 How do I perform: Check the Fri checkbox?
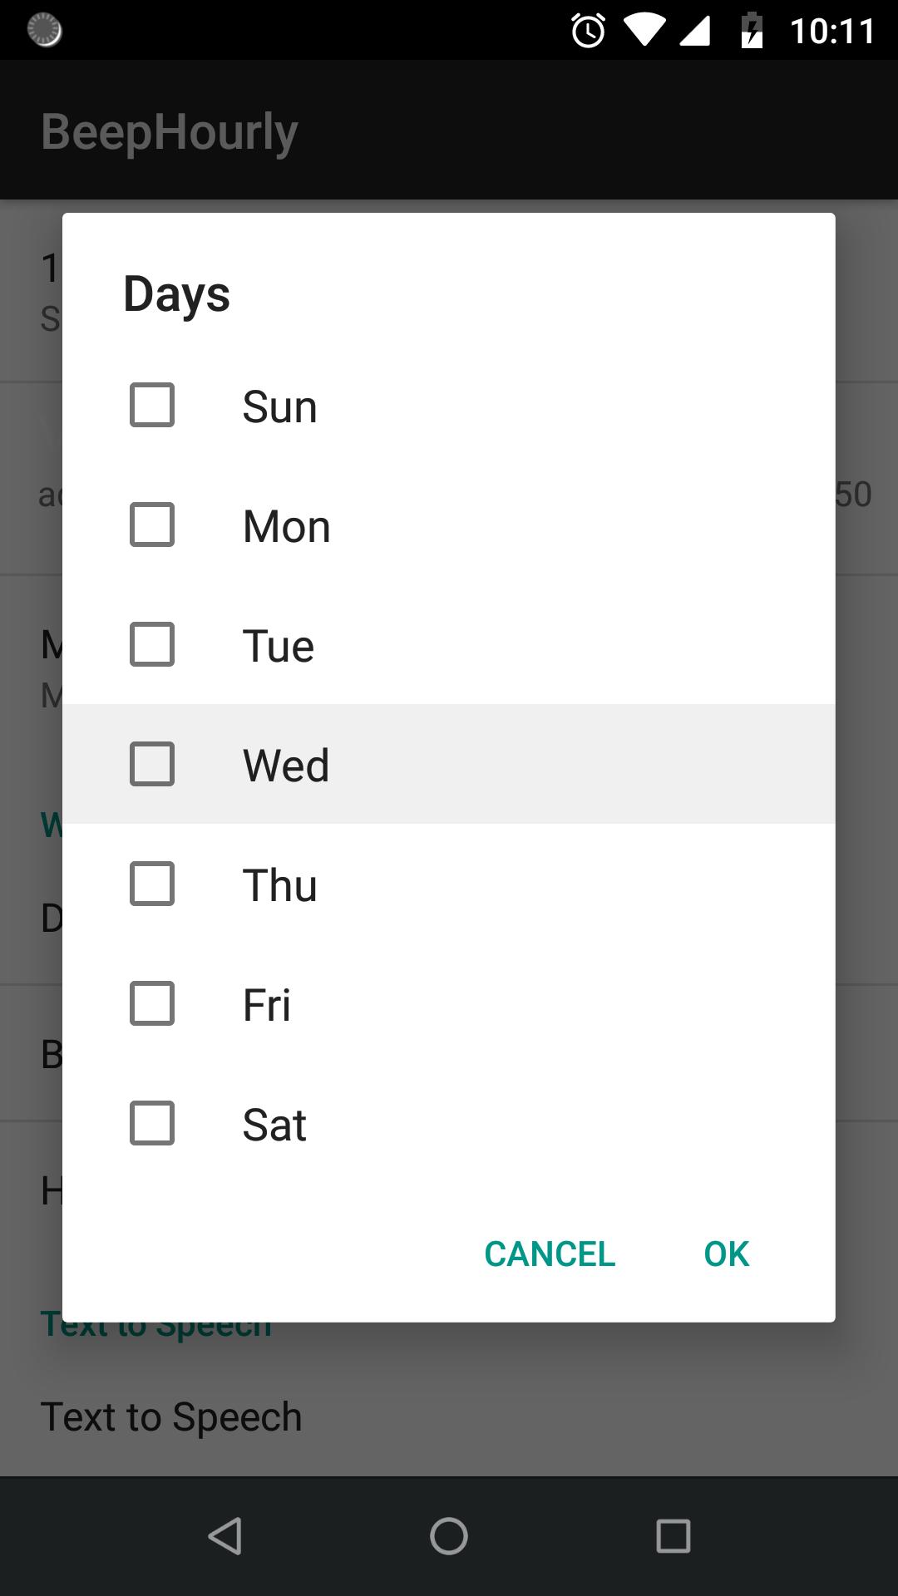(152, 1004)
